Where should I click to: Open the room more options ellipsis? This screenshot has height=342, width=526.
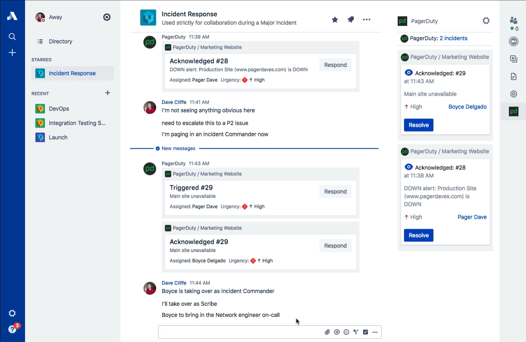point(367,19)
